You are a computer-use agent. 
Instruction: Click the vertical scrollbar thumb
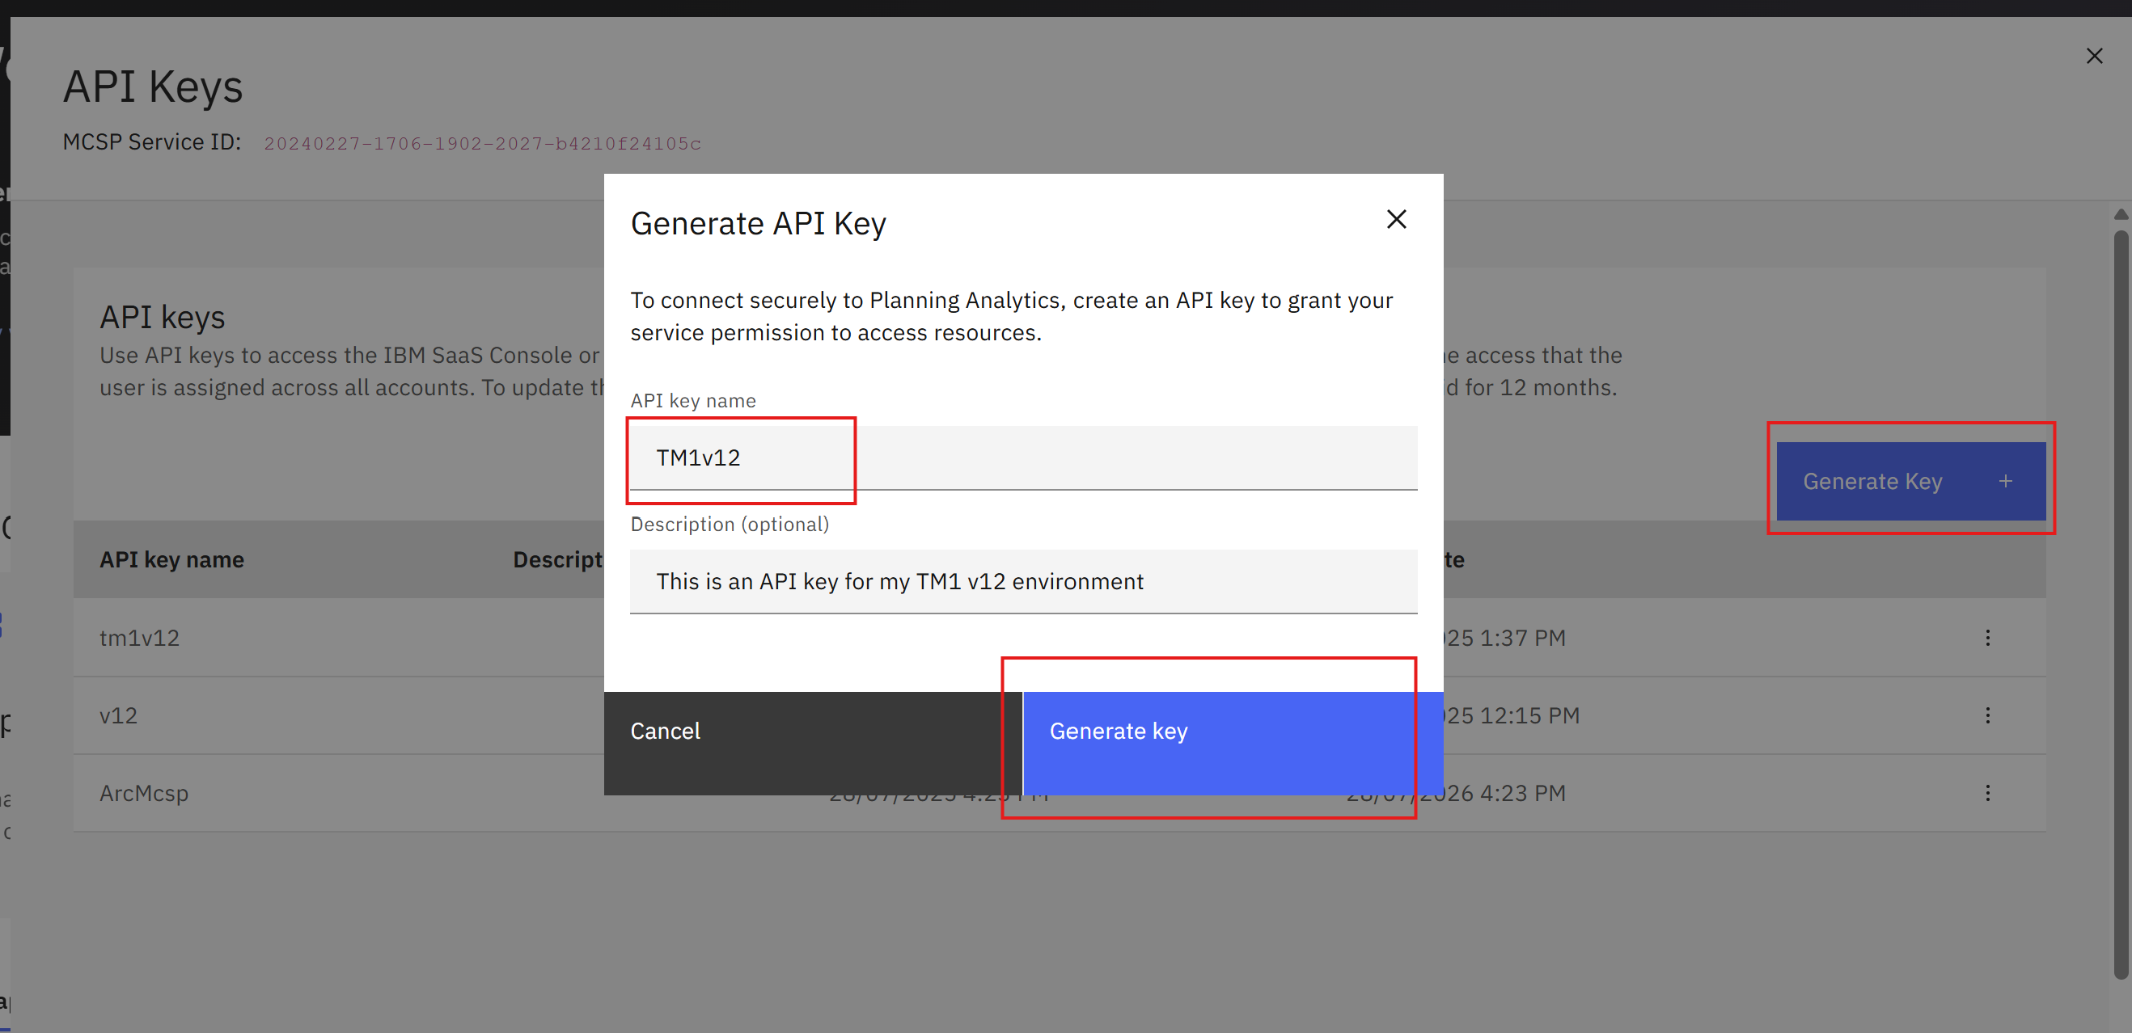pos(2121,604)
